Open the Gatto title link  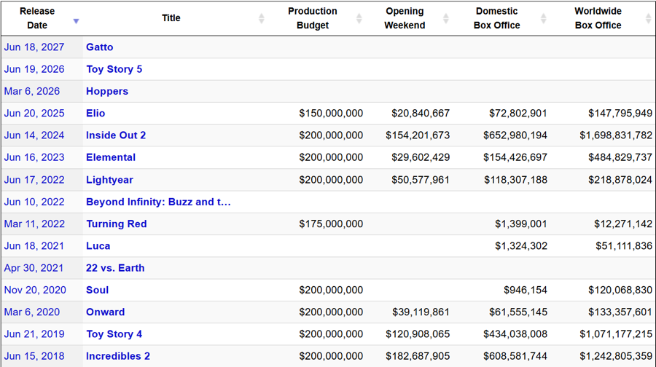click(x=100, y=47)
